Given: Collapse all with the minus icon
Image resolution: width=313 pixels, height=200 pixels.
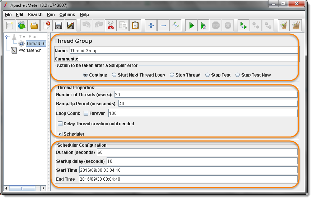Looking at the screenshot, I should point(163,25).
